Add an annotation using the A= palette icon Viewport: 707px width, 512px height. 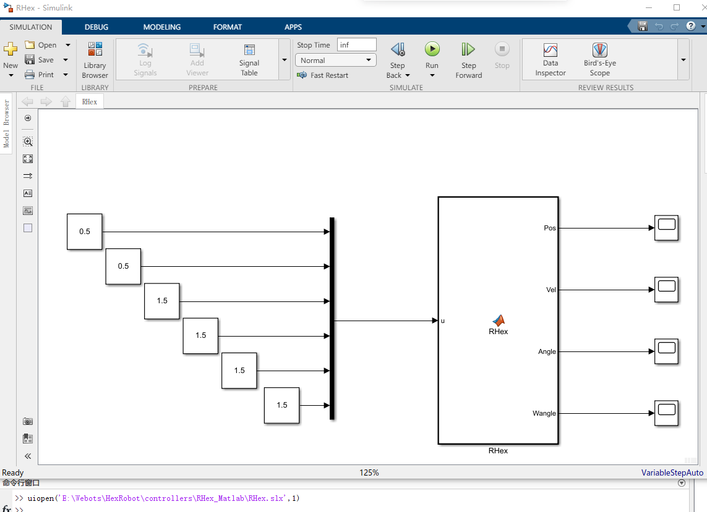[27, 193]
